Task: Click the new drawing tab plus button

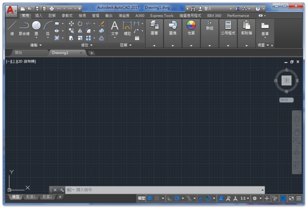Action: (92, 53)
